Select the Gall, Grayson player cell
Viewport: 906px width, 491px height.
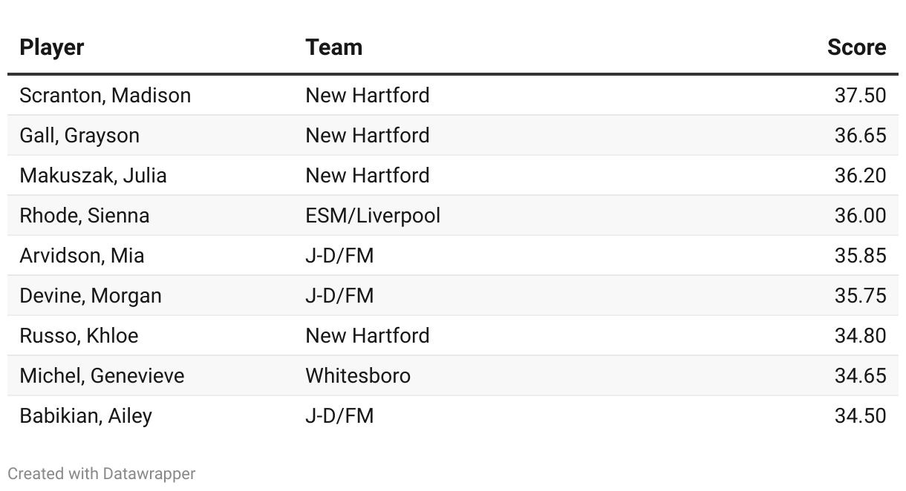tap(79, 136)
